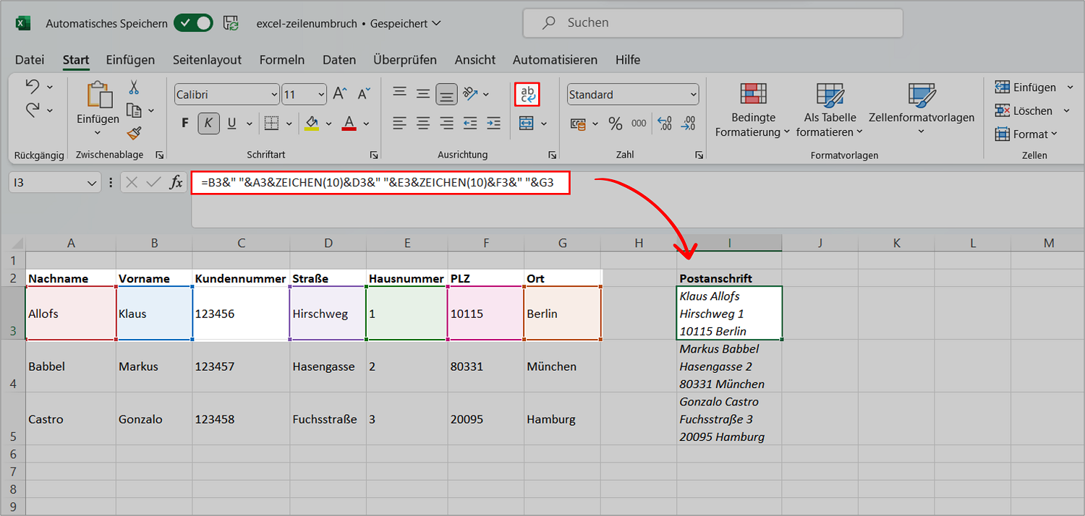Apply percent style formatting
Viewport: 1085px width, 516px height.
(x=616, y=124)
